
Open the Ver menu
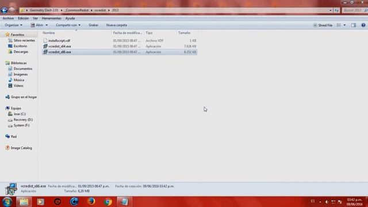click(35, 18)
